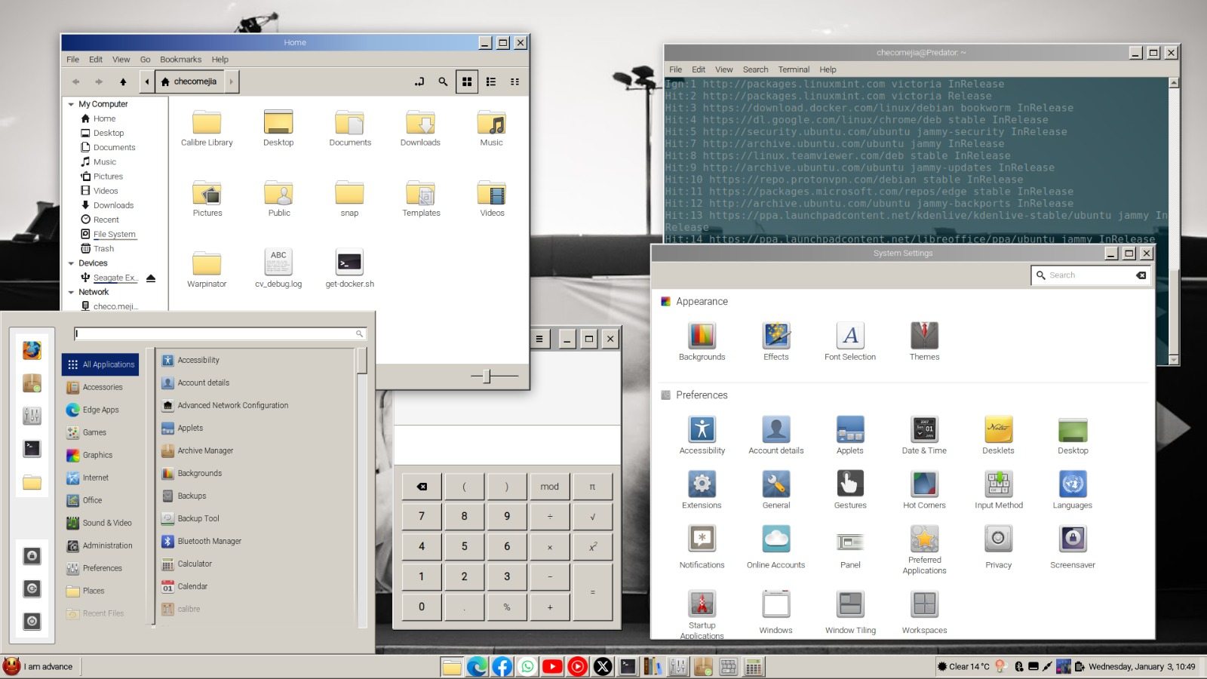Viewport: 1207px width, 679px height.
Task: Click the number 7 on calculator
Action: click(x=422, y=517)
